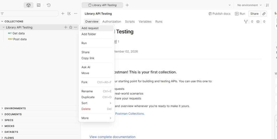
Task: Click the import icon in sidebar header
Action: coord(69,14)
